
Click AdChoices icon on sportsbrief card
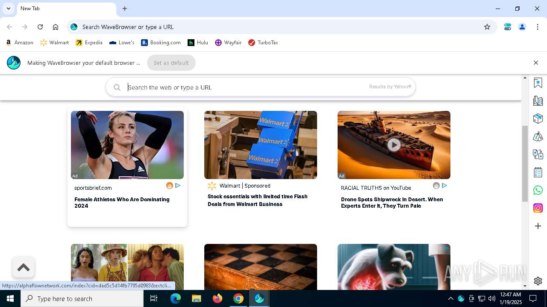tap(178, 185)
